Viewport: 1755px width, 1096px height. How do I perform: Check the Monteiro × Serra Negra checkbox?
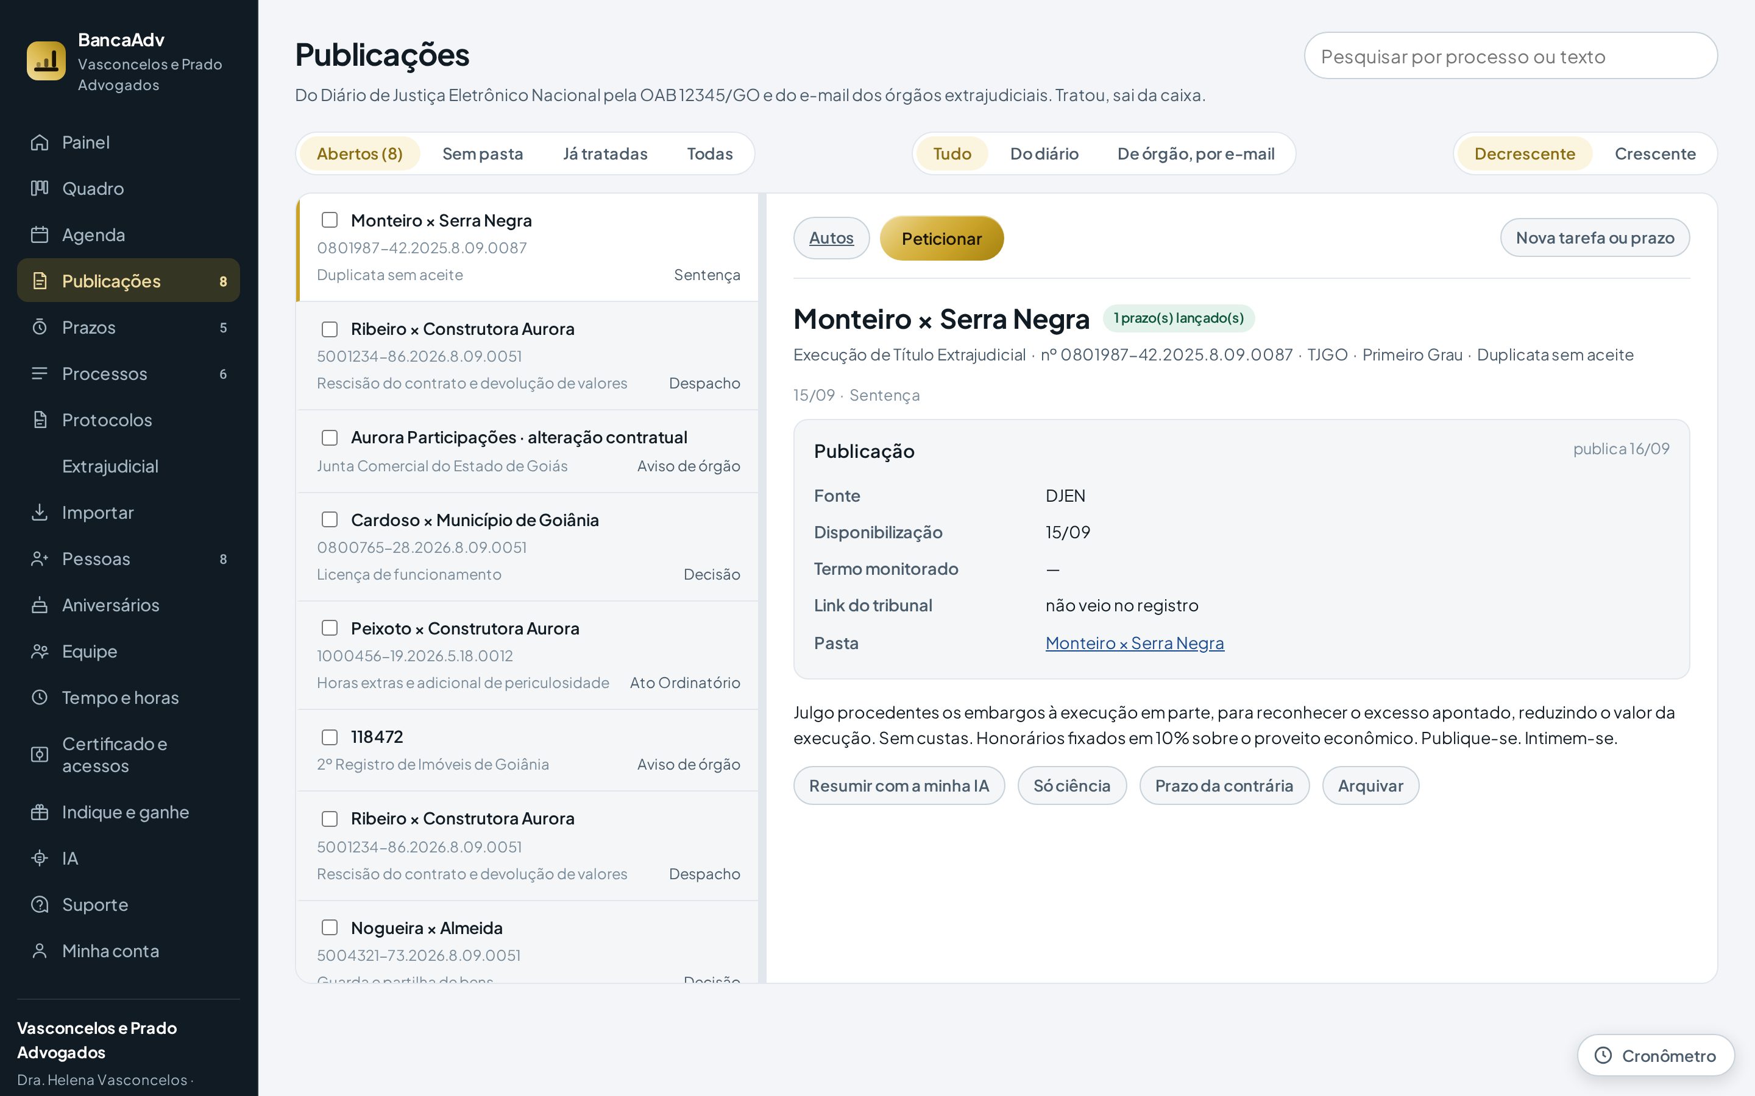(x=330, y=220)
